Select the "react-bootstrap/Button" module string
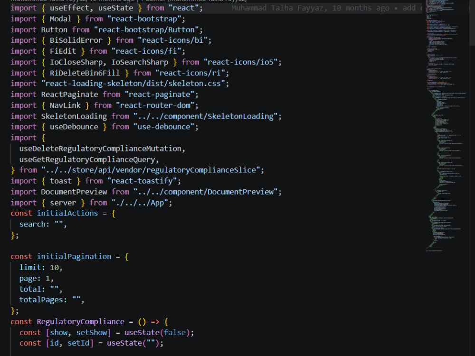 pyautogui.click(x=146, y=29)
